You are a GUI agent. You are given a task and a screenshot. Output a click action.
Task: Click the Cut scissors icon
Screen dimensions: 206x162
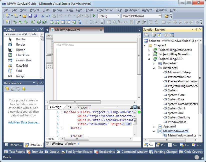[42, 16]
